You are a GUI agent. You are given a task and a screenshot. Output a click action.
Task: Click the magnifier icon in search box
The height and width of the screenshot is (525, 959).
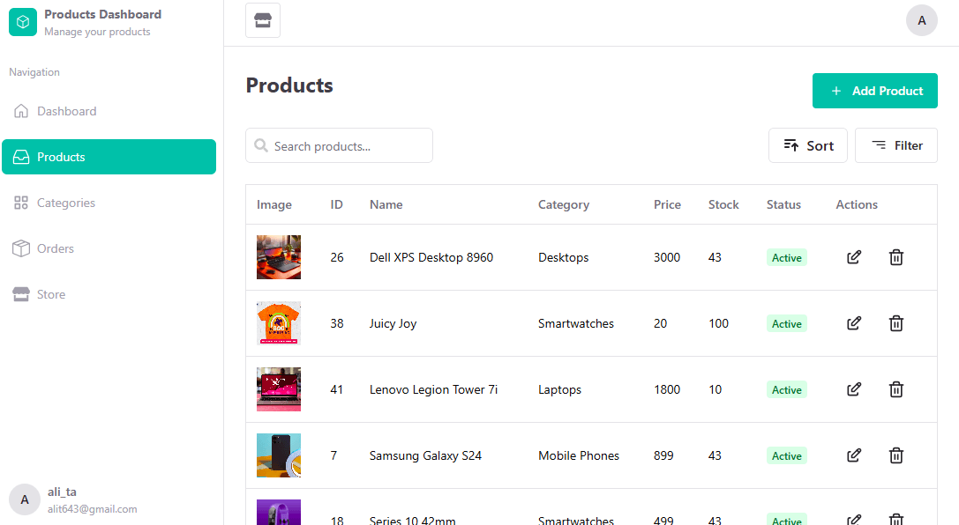pyautogui.click(x=261, y=145)
